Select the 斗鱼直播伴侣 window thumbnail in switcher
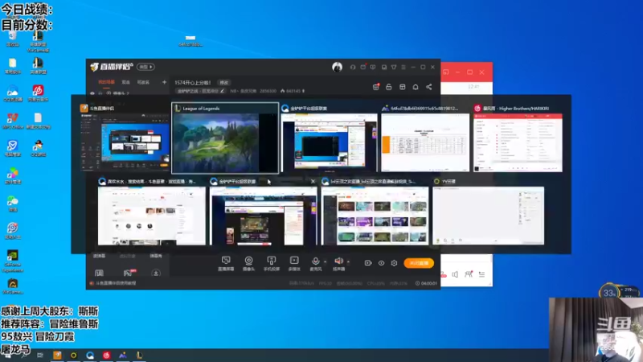The width and height of the screenshot is (643, 362). pyautogui.click(x=124, y=138)
